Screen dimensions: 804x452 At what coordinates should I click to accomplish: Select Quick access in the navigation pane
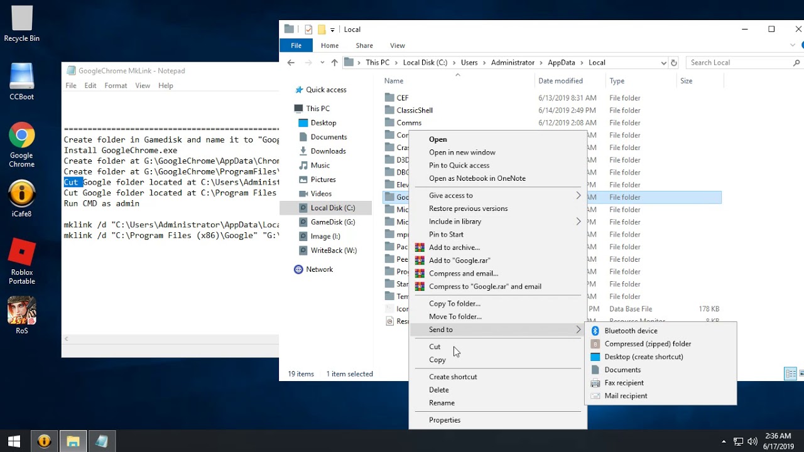(326, 90)
